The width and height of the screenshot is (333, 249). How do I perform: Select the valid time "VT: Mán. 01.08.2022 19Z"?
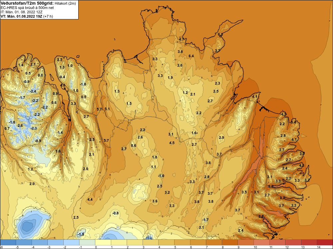pos(21,16)
